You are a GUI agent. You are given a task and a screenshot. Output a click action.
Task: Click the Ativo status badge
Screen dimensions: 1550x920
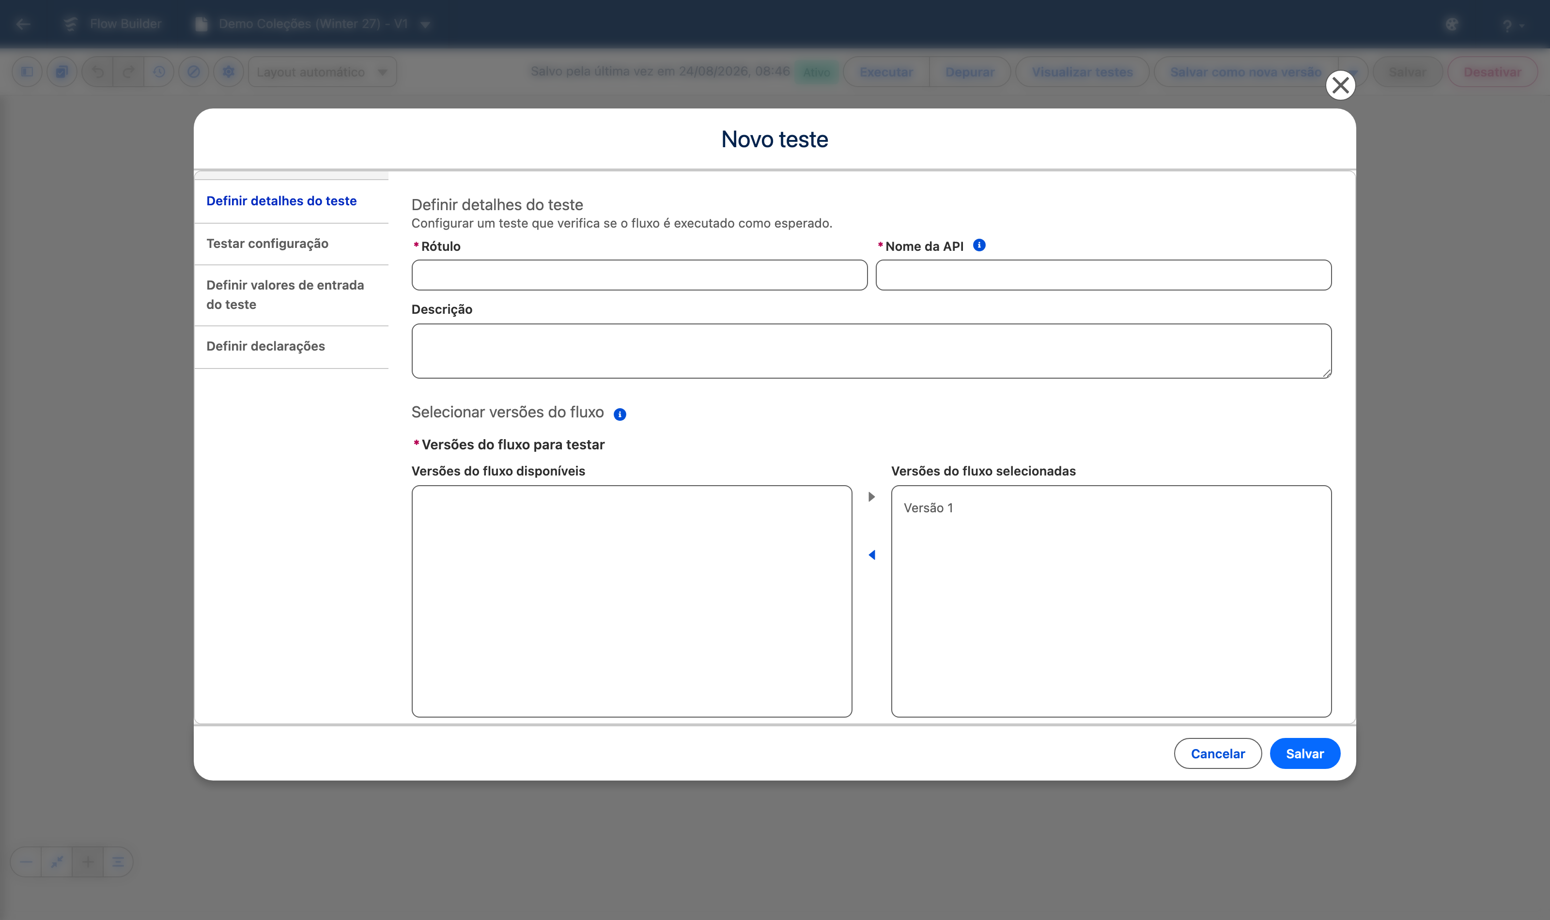pos(817,73)
